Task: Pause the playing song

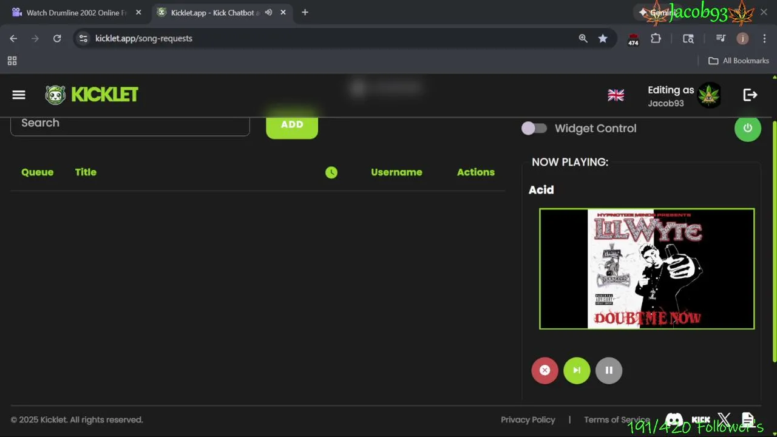Action: (609, 370)
